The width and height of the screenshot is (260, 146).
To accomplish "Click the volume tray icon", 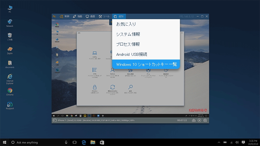I will (x=237, y=142).
